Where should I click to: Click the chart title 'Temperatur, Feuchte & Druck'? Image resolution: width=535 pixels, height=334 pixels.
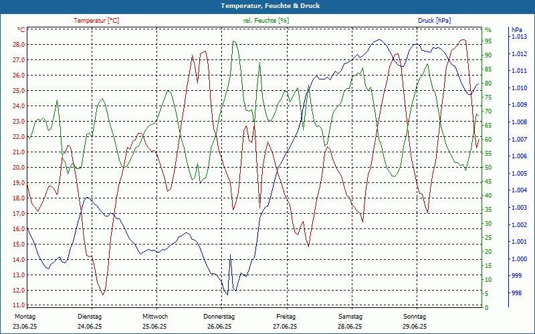pyautogui.click(x=270, y=6)
